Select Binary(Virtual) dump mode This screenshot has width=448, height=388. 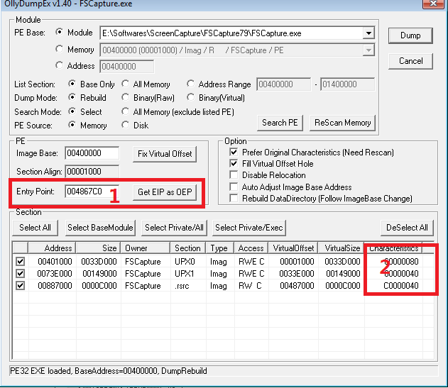pos(190,97)
